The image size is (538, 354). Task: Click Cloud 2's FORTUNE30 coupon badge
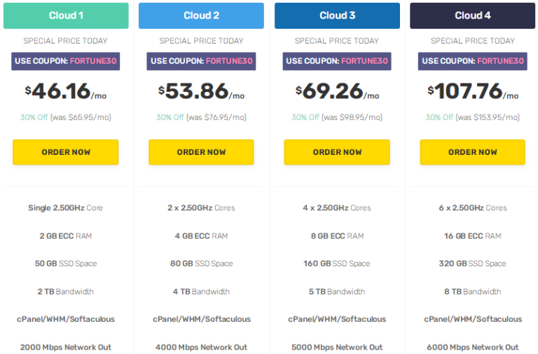[x=201, y=61]
